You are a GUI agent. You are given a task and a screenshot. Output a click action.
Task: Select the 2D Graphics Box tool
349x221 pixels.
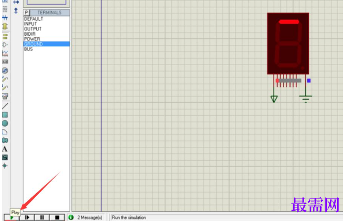pyautogui.click(x=5, y=115)
